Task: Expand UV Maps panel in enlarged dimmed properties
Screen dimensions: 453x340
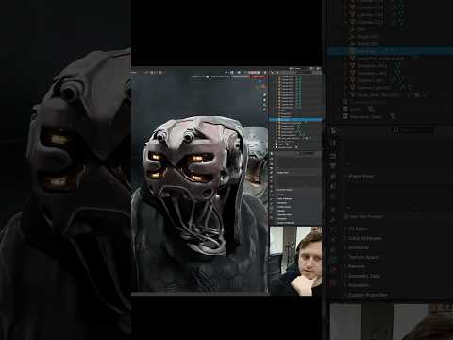Action: [x=358, y=229]
